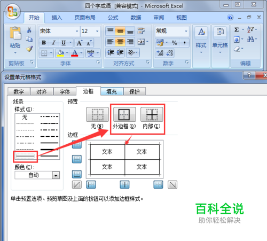Open the font size 12 dropdown
The image size is (267, 241).
click(97, 31)
